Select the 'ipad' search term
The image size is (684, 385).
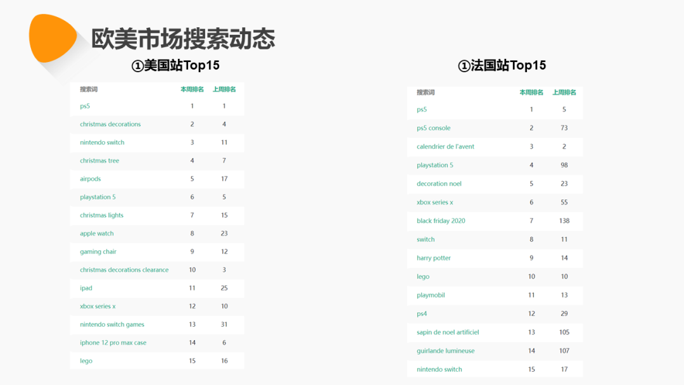(x=86, y=288)
